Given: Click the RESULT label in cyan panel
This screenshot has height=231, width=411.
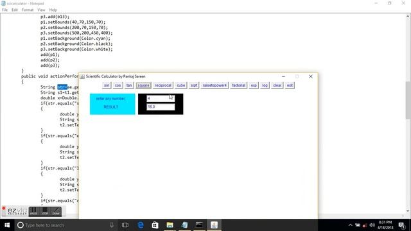Looking at the screenshot, I should (x=111, y=107).
